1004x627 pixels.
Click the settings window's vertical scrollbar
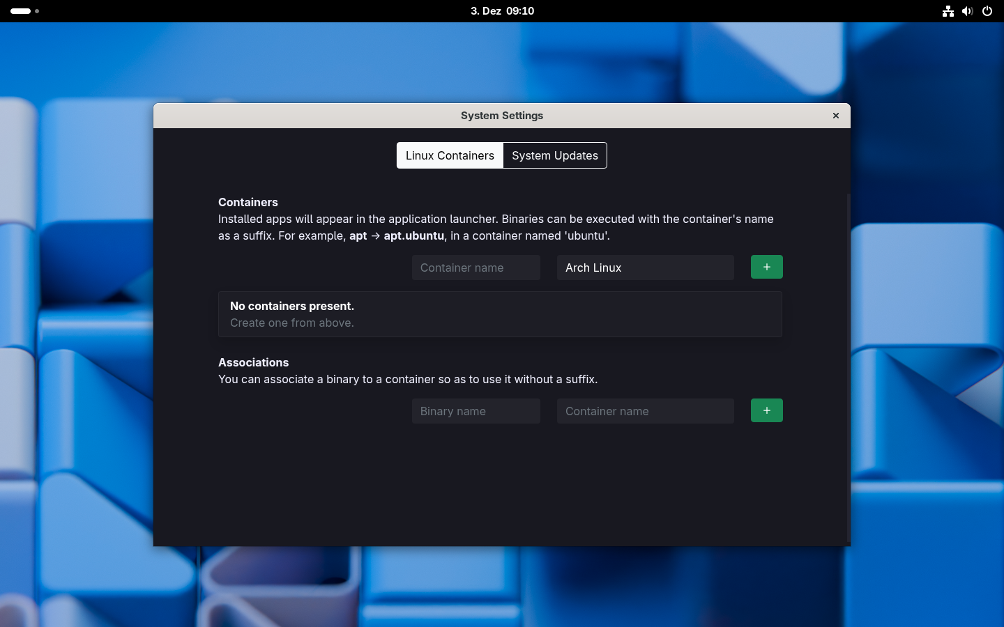[848, 348]
